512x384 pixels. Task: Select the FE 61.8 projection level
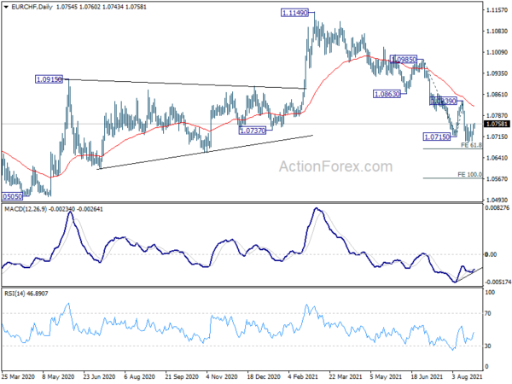pos(471,145)
